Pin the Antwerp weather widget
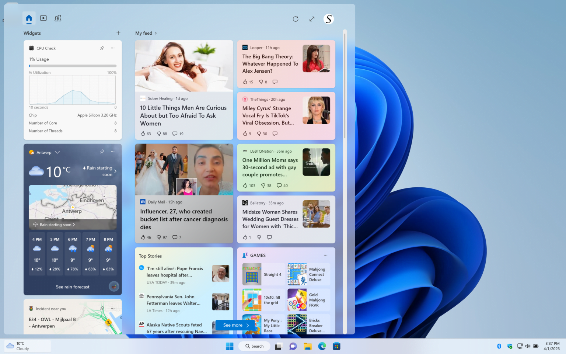The image size is (566, 354). (102, 152)
